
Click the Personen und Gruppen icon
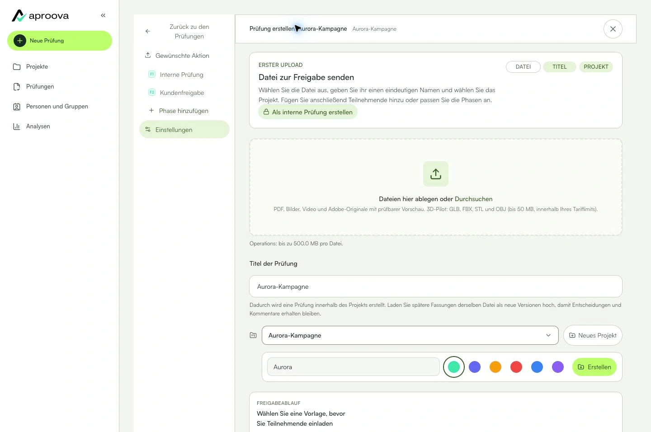click(x=17, y=107)
